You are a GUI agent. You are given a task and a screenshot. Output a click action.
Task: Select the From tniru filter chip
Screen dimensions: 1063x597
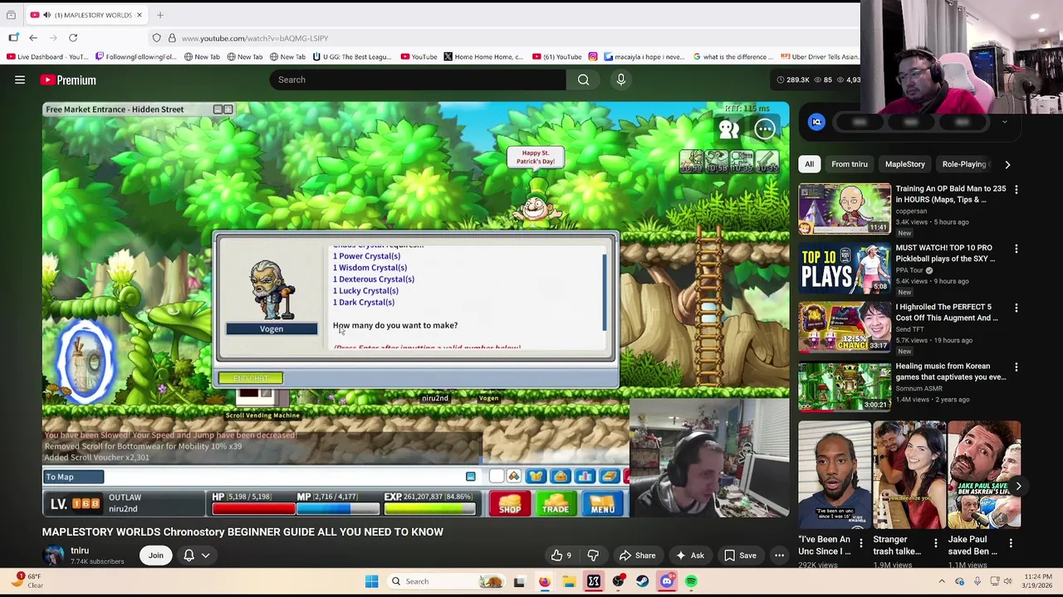(849, 164)
